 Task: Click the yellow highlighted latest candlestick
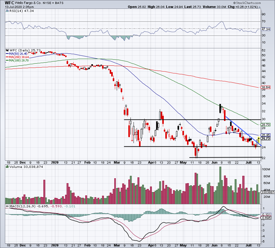[x=259, y=140]
